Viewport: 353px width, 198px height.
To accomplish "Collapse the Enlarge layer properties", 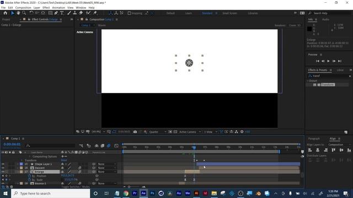I will (18, 172).
